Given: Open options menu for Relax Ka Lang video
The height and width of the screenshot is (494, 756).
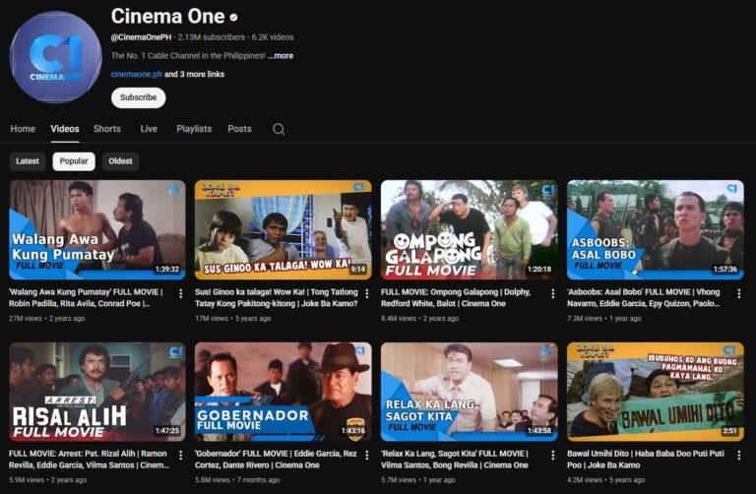Looking at the screenshot, I should coord(553,455).
